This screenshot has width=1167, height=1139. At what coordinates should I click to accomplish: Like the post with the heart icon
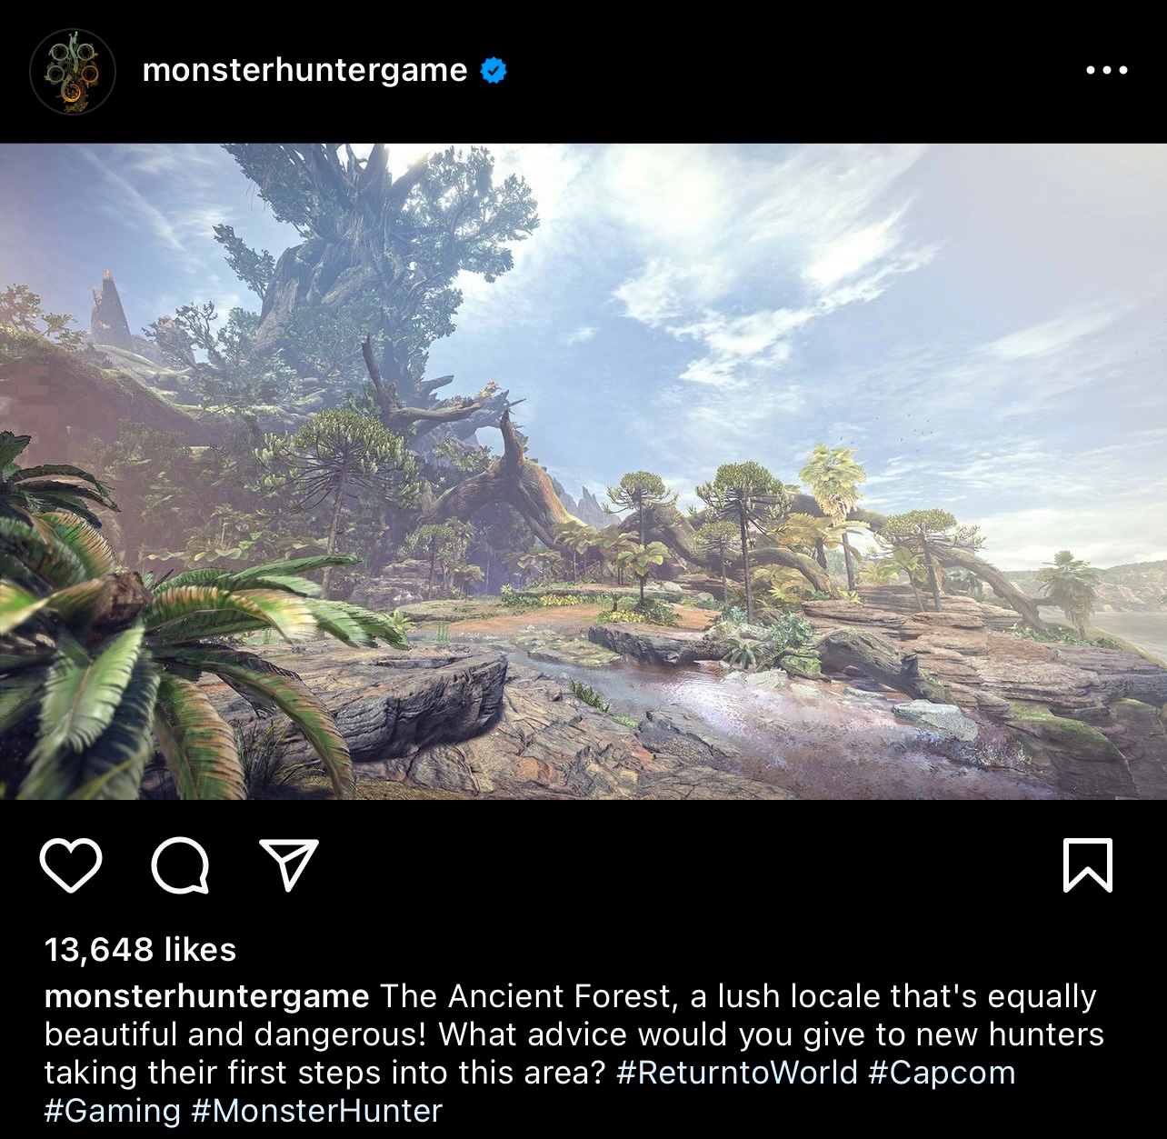71,864
